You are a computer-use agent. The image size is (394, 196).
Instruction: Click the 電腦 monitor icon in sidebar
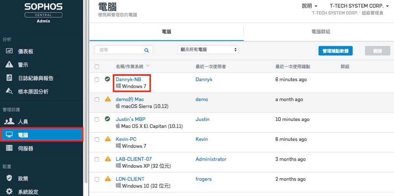[9, 135]
